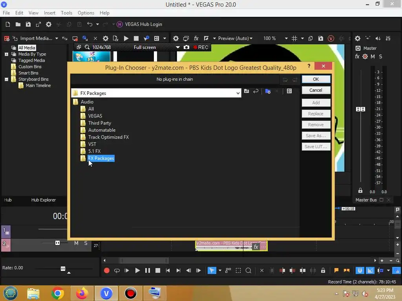Select Main Timeline bin

coord(38,85)
